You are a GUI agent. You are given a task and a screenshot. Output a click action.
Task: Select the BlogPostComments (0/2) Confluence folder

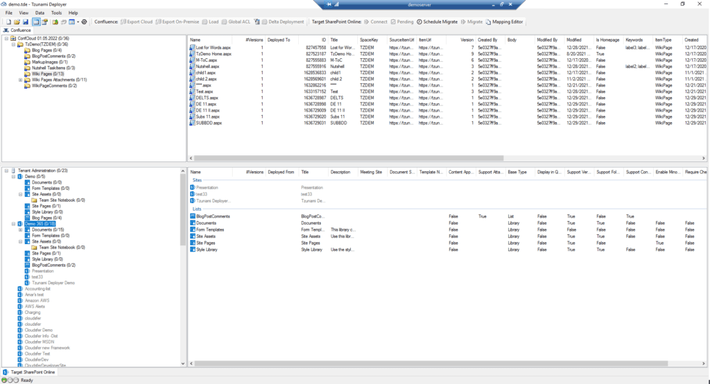(x=53, y=56)
